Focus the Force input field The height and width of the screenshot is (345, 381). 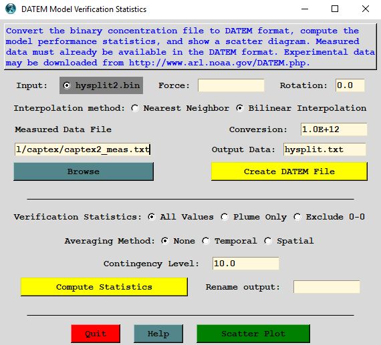click(x=231, y=85)
